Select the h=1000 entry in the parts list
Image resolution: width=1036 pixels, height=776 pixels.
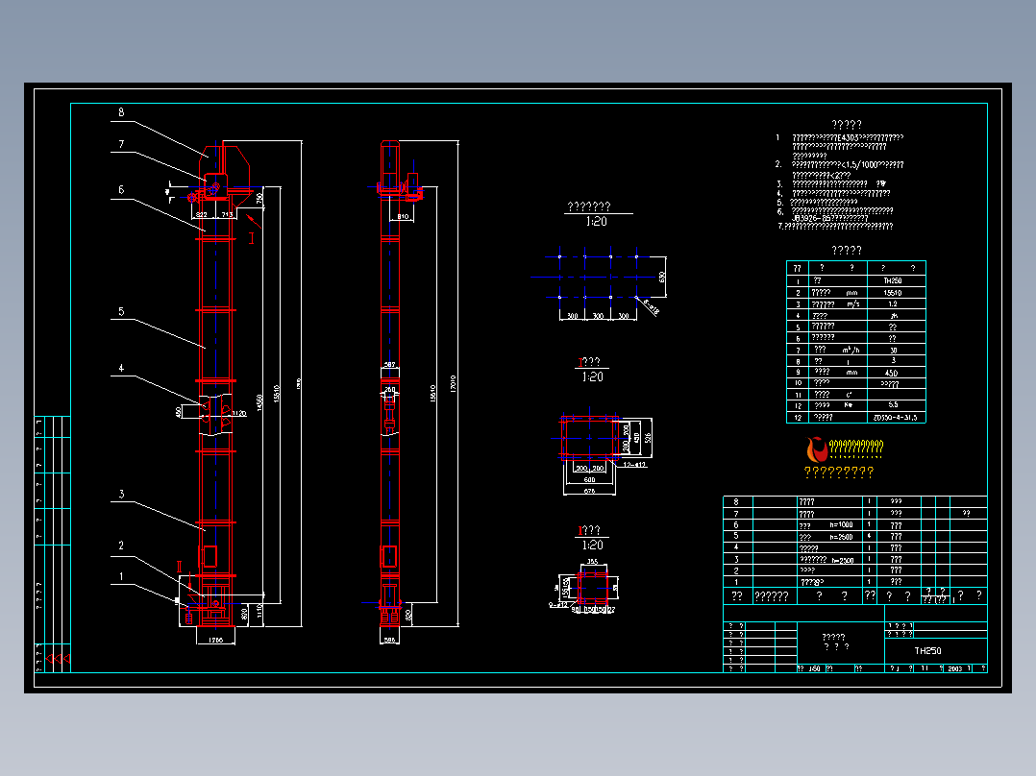pyautogui.click(x=841, y=525)
